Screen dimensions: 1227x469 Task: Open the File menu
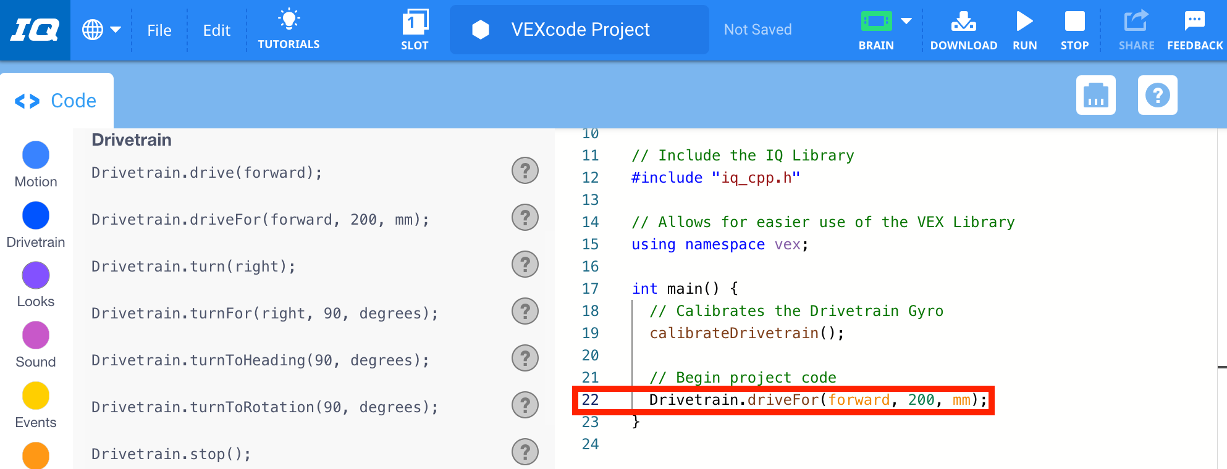(159, 30)
